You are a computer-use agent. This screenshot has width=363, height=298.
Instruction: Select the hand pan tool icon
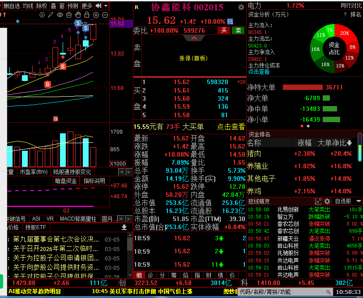(x=78, y=15)
